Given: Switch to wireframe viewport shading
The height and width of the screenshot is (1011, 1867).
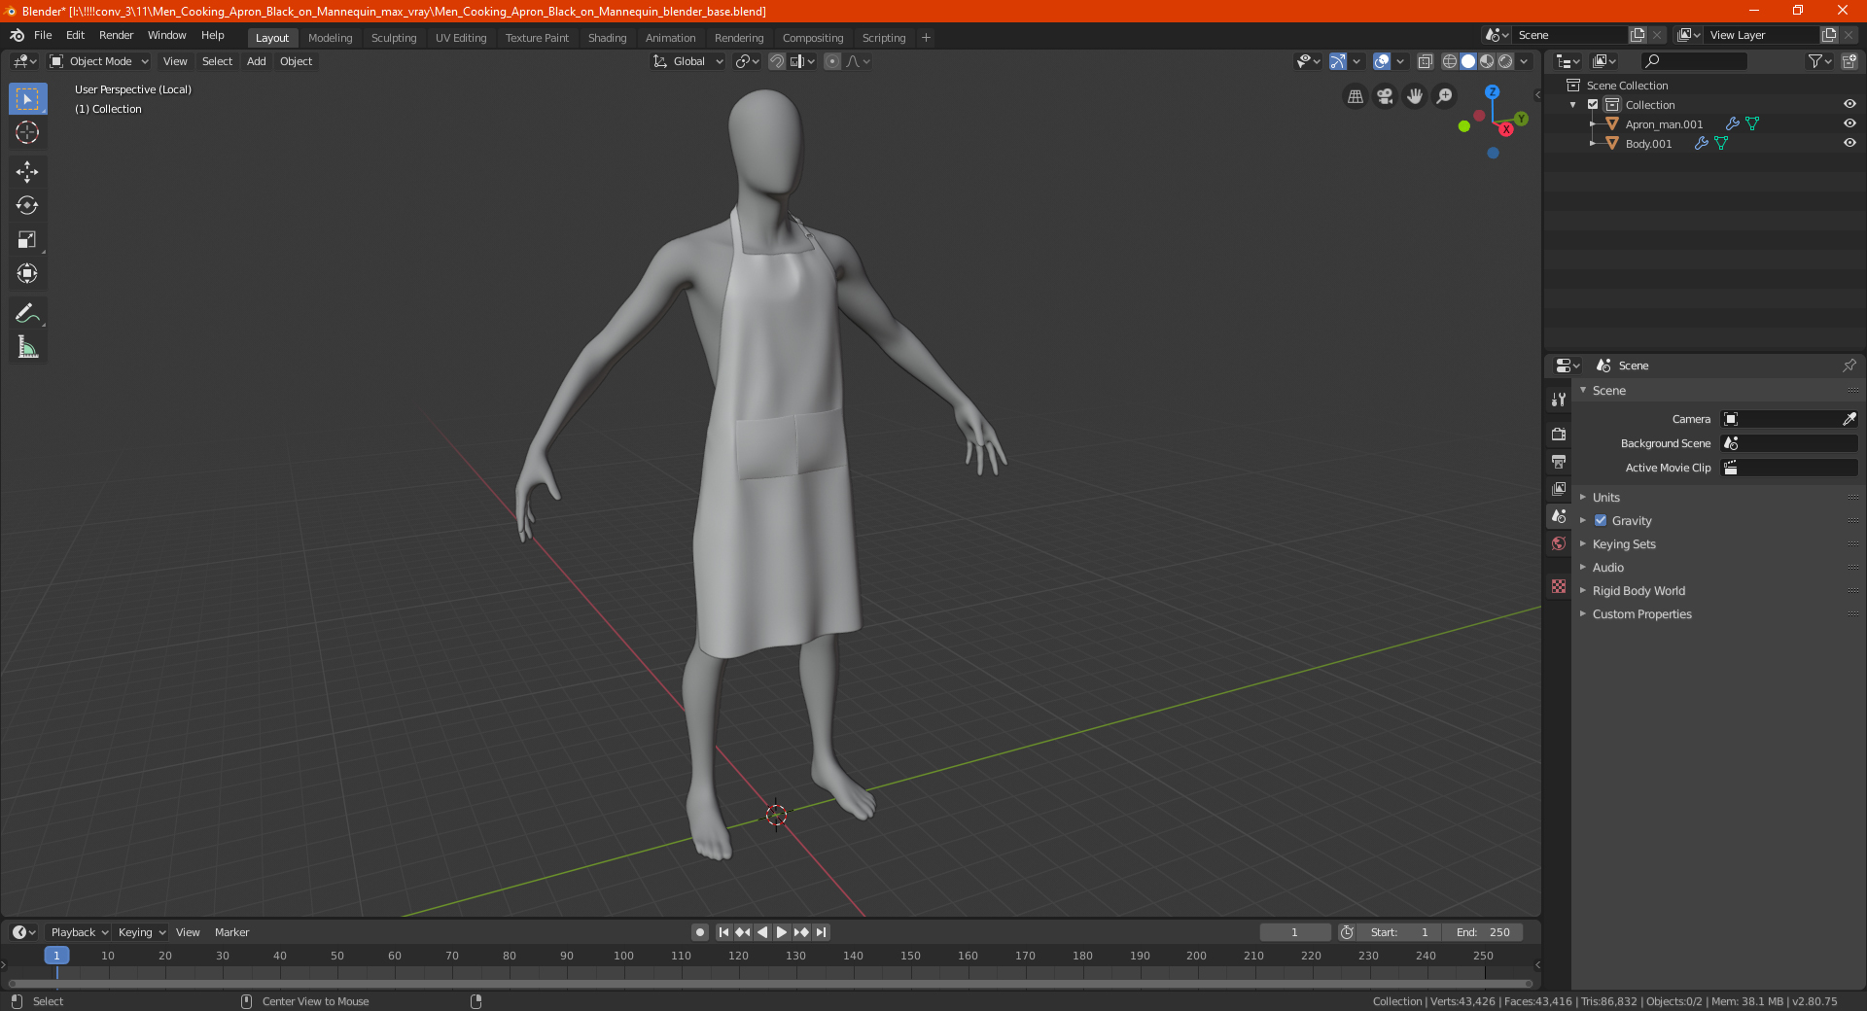Looking at the screenshot, I should pyautogui.click(x=1449, y=61).
